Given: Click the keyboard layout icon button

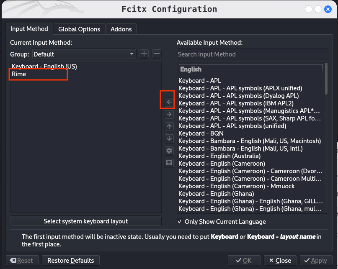Looking at the screenshot, I should (x=169, y=163).
